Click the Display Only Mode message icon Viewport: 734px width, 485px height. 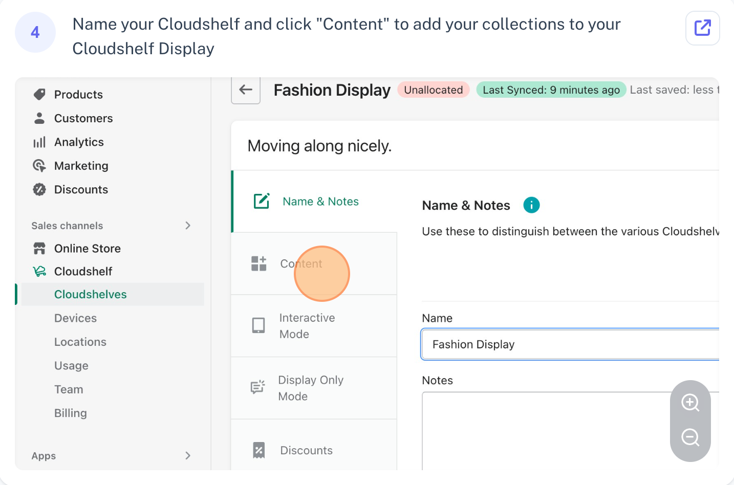[257, 387]
